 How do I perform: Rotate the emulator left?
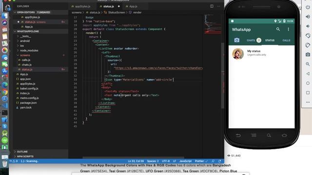coord(308,35)
